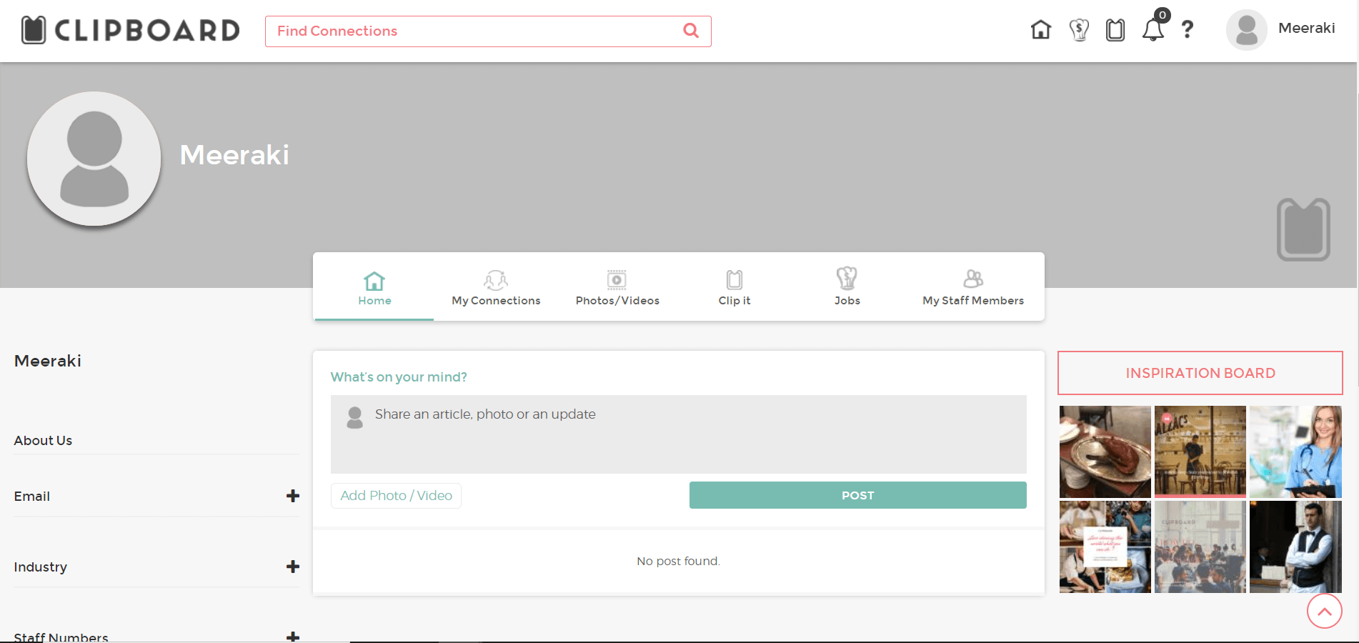
Task: Select the Clip it tab
Action: click(x=735, y=288)
